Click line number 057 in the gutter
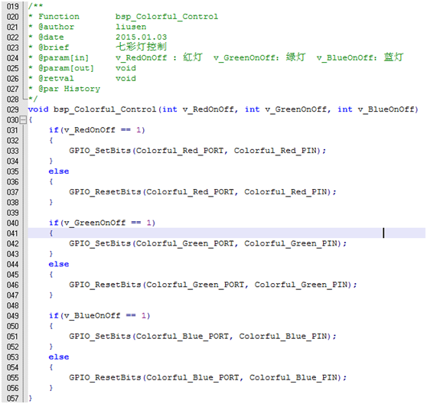The image size is (427, 404). pyautogui.click(x=12, y=399)
